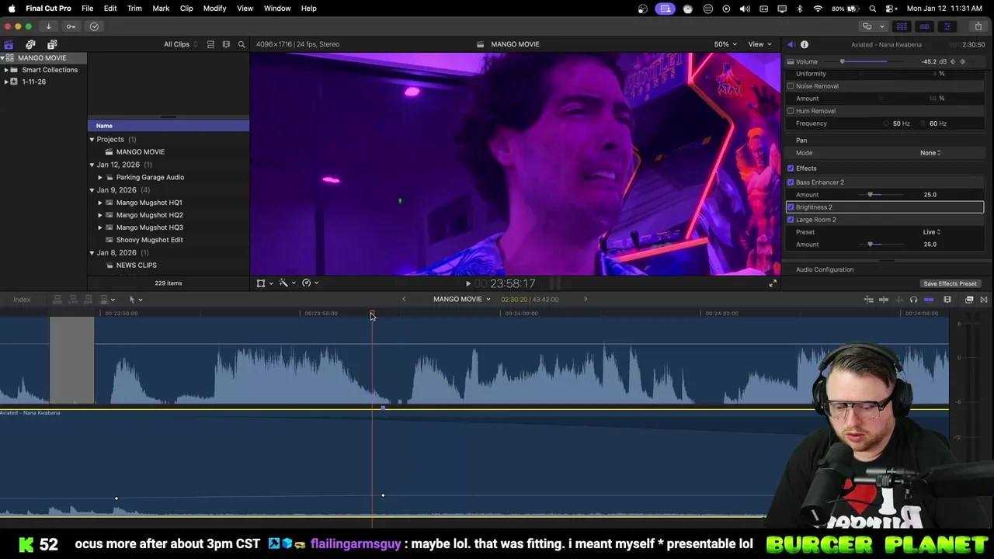Click the Share export icon
The height and width of the screenshot is (559, 994).
978,26
